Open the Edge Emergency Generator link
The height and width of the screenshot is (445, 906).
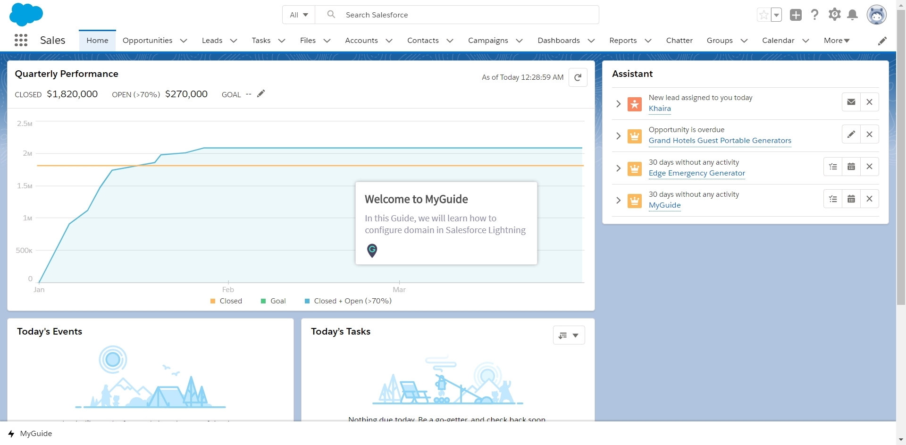click(x=696, y=173)
